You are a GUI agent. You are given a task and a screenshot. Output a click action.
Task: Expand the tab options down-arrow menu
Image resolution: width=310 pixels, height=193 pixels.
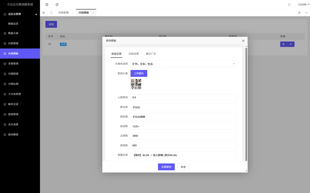(306, 13)
